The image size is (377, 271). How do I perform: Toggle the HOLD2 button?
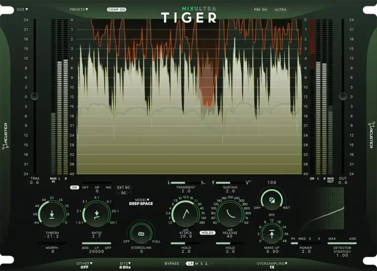point(207,233)
